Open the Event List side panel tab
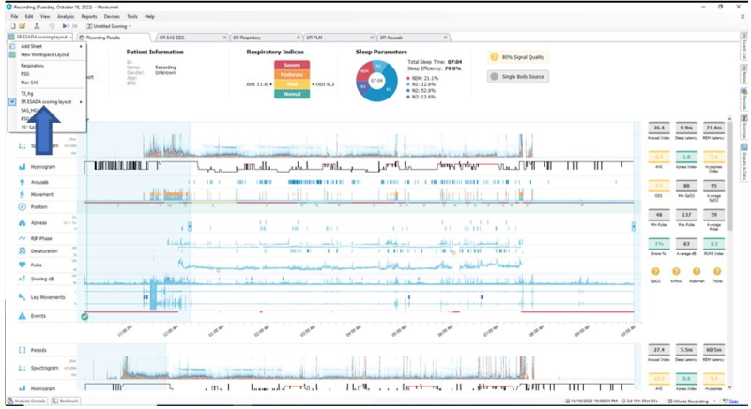This screenshot has height=409, width=751. coord(744,46)
